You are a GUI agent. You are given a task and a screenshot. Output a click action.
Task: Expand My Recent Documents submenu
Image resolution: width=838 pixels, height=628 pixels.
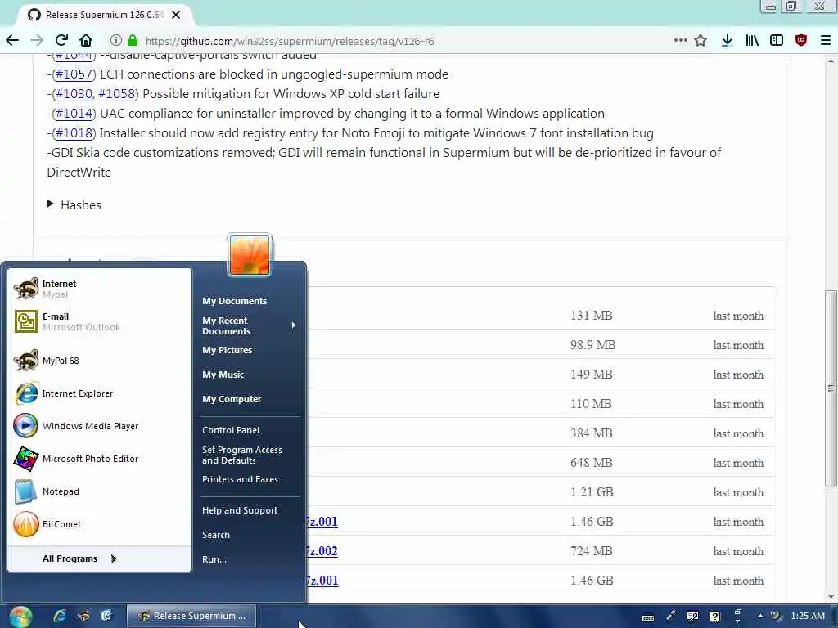tap(249, 325)
